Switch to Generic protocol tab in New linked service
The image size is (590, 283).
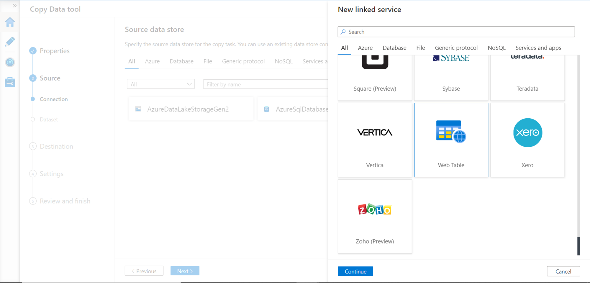pos(456,48)
